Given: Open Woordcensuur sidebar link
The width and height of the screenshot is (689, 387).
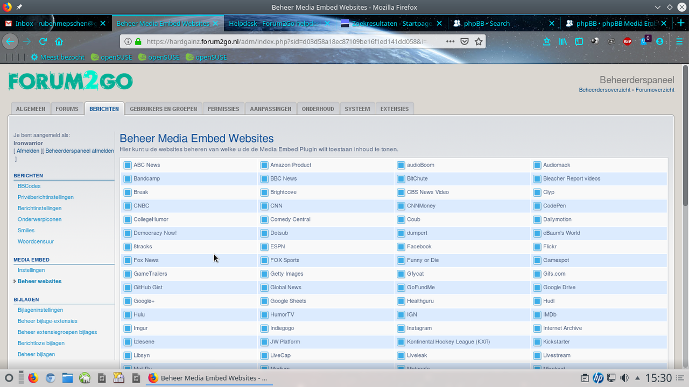Looking at the screenshot, I should (x=36, y=241).
